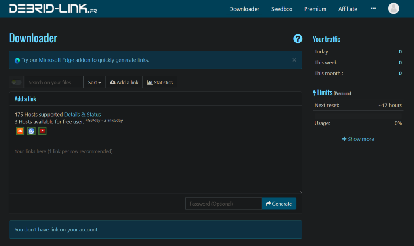Open the Premium page

(x=315, y=8)
